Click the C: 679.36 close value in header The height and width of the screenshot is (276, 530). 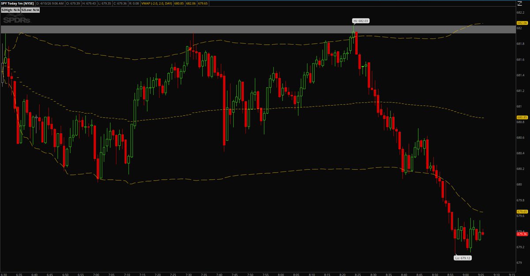[x=120, y=4]
